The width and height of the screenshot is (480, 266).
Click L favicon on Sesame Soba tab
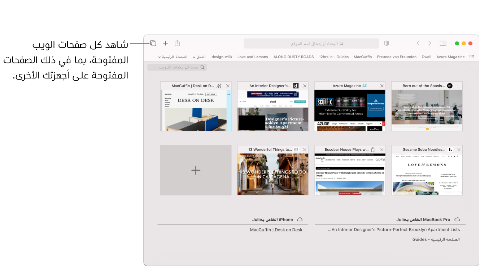click(x=450, y=150)
